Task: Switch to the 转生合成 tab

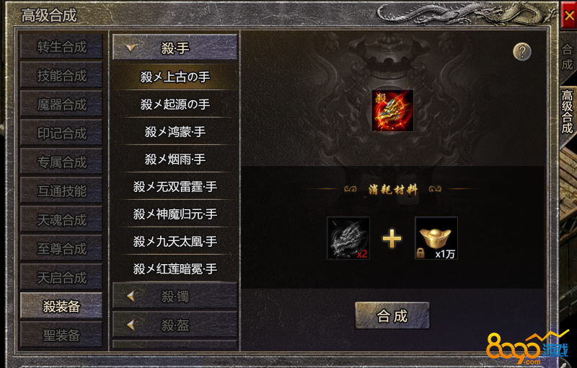Action: [x=61, y=47]
